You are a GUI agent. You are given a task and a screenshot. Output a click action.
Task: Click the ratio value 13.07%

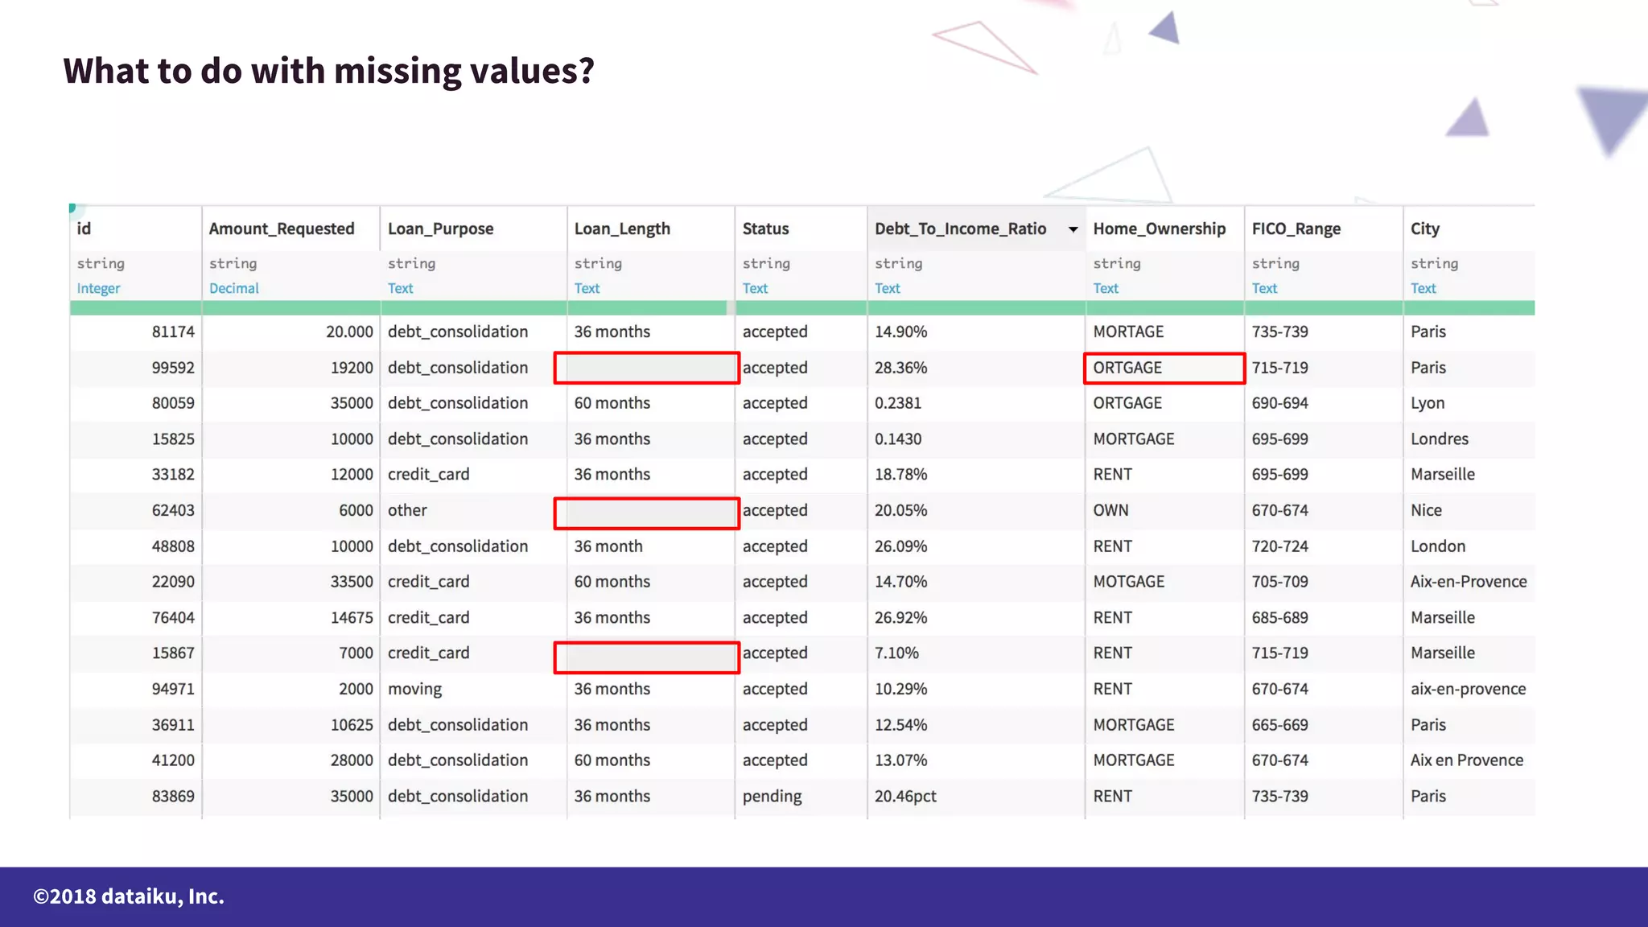(x=900, y=760)
